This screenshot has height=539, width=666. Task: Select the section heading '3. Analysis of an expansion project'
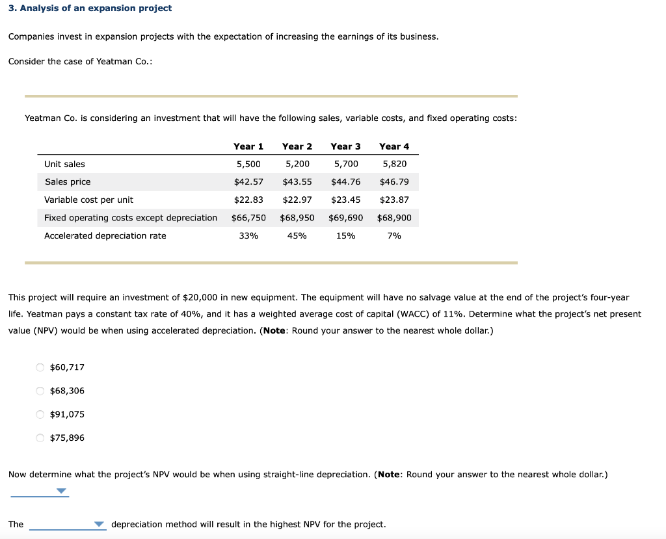tap(88, 8)
